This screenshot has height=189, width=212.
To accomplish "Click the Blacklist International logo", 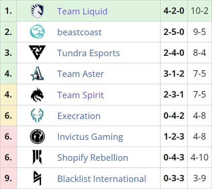I will coord(37,179).
